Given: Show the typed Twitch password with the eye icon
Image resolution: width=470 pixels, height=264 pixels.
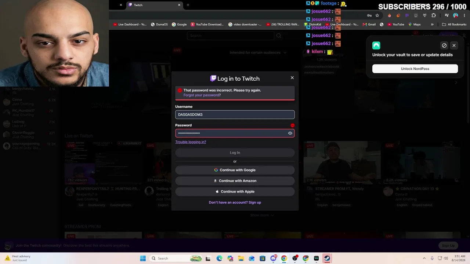Looking at the screenshot, I should [290, 133].
